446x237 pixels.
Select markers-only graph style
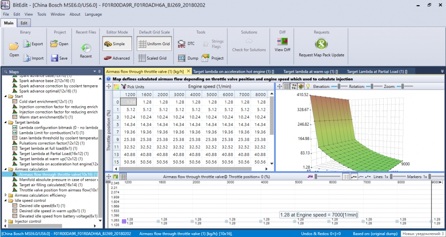367,177
